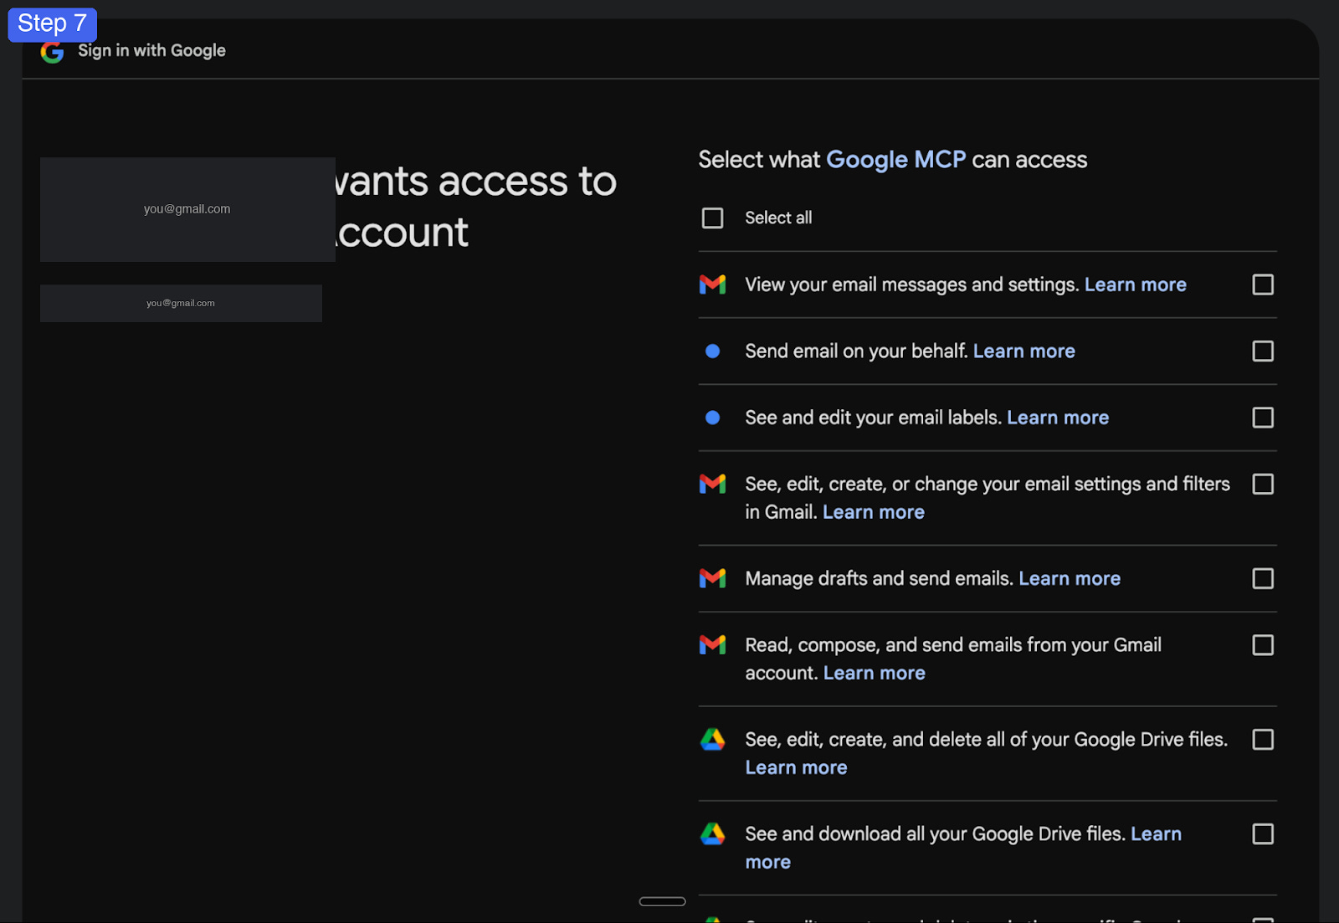Screen dimensions: 1339x923
Task: Tick the Send email on your behalf checkbox
Action: pos(1263,351)
